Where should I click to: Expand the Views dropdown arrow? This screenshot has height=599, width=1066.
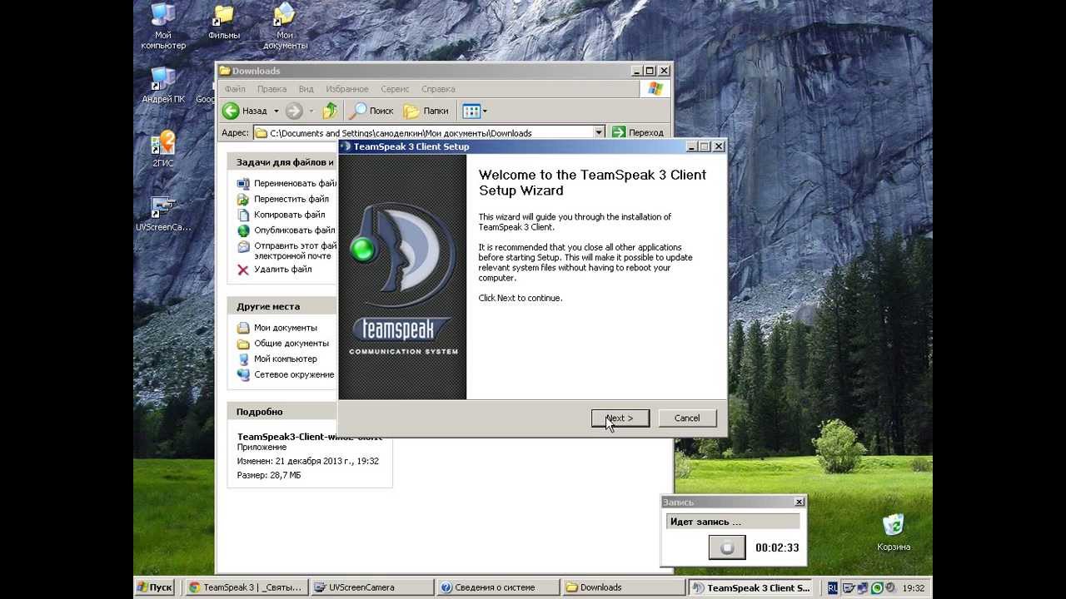pos(485,111)
